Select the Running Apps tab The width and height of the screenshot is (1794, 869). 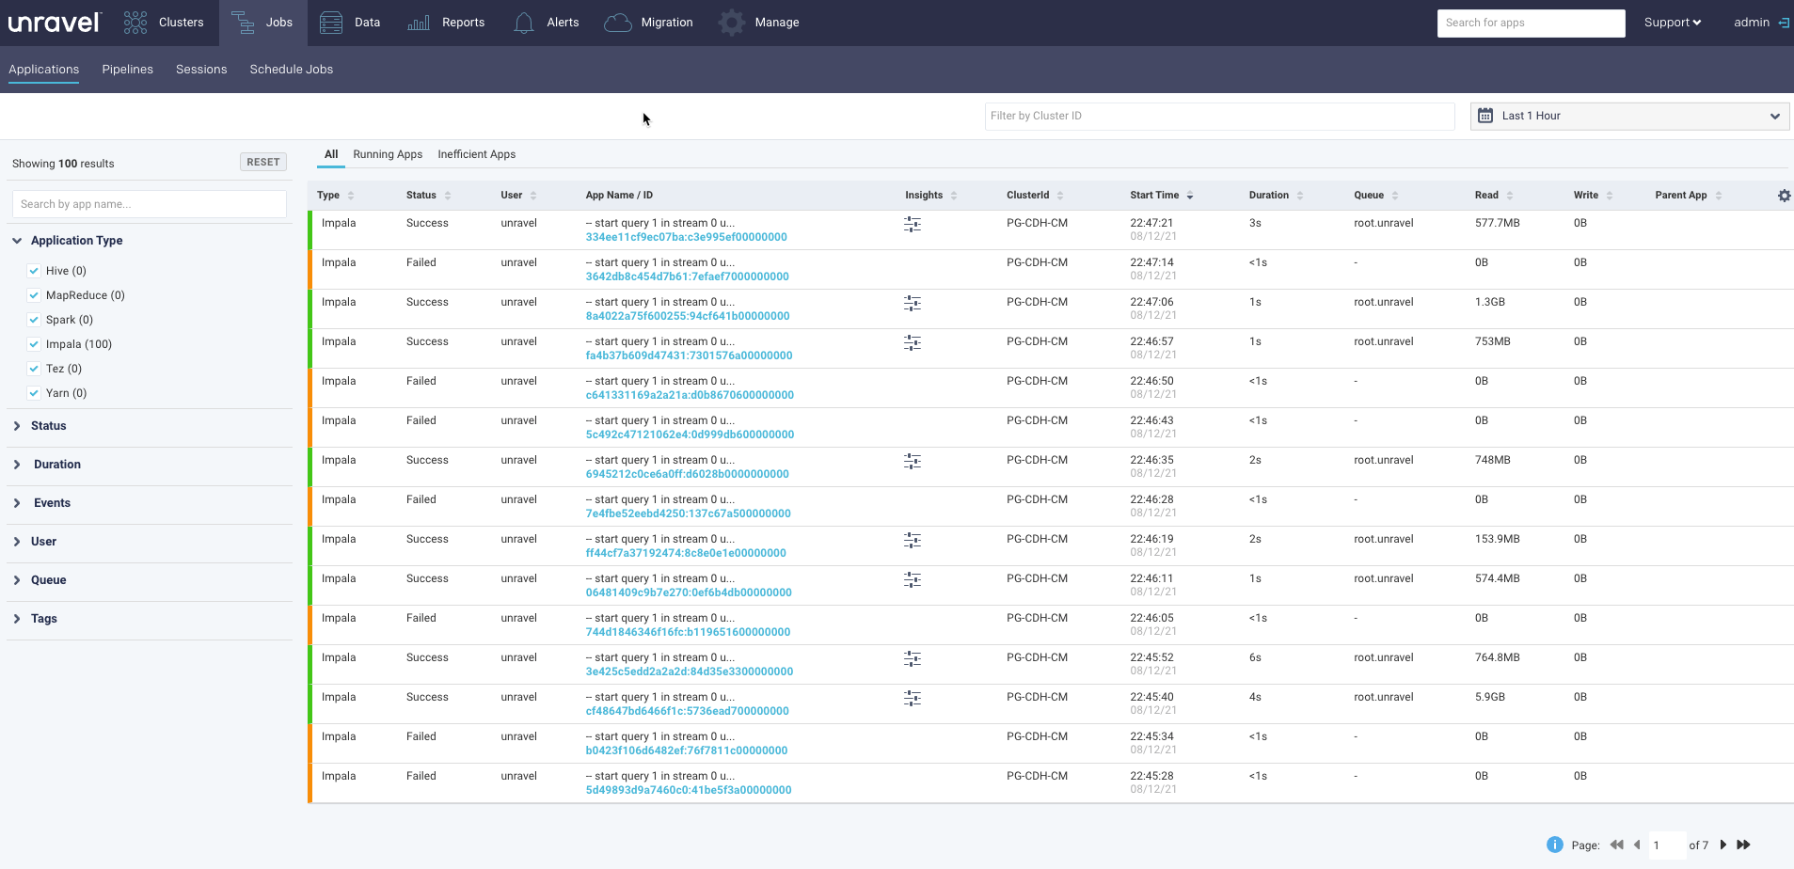coord(388,154)
